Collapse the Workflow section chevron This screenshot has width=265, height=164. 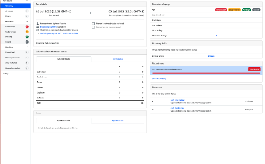[27, 22]
